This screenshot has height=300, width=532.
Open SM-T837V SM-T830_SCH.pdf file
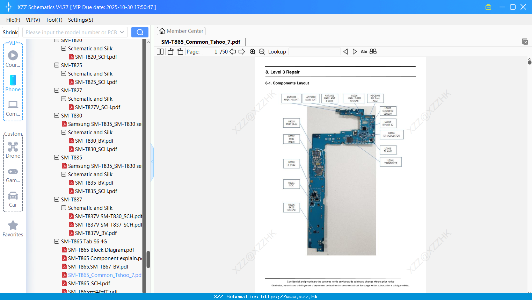[105, 216]
